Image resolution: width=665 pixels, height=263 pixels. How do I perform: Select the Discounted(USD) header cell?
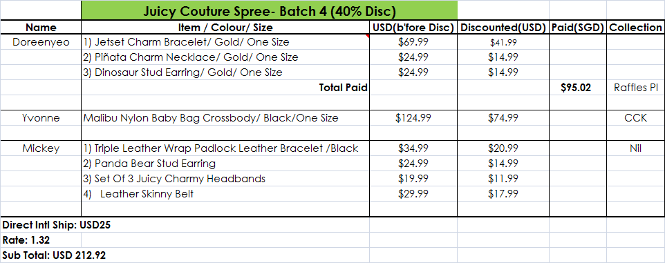(x=503, y=28)
